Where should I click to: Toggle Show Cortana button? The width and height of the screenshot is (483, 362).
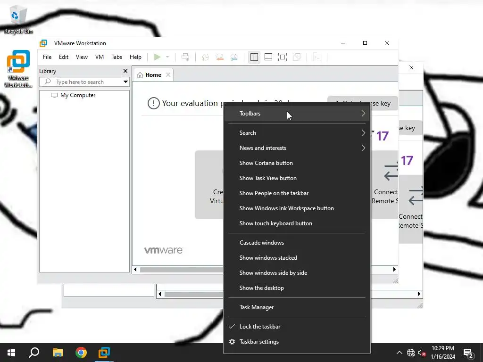coord(297,163)
